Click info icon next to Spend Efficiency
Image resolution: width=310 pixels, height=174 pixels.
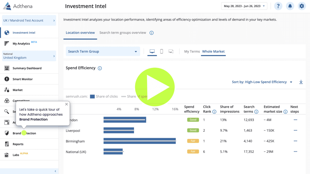pos(100,68)
